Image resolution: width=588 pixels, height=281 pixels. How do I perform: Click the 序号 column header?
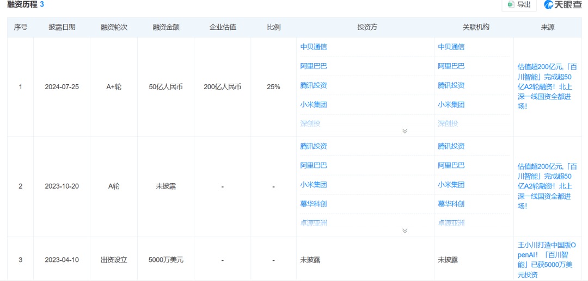(x=21, y=27)
